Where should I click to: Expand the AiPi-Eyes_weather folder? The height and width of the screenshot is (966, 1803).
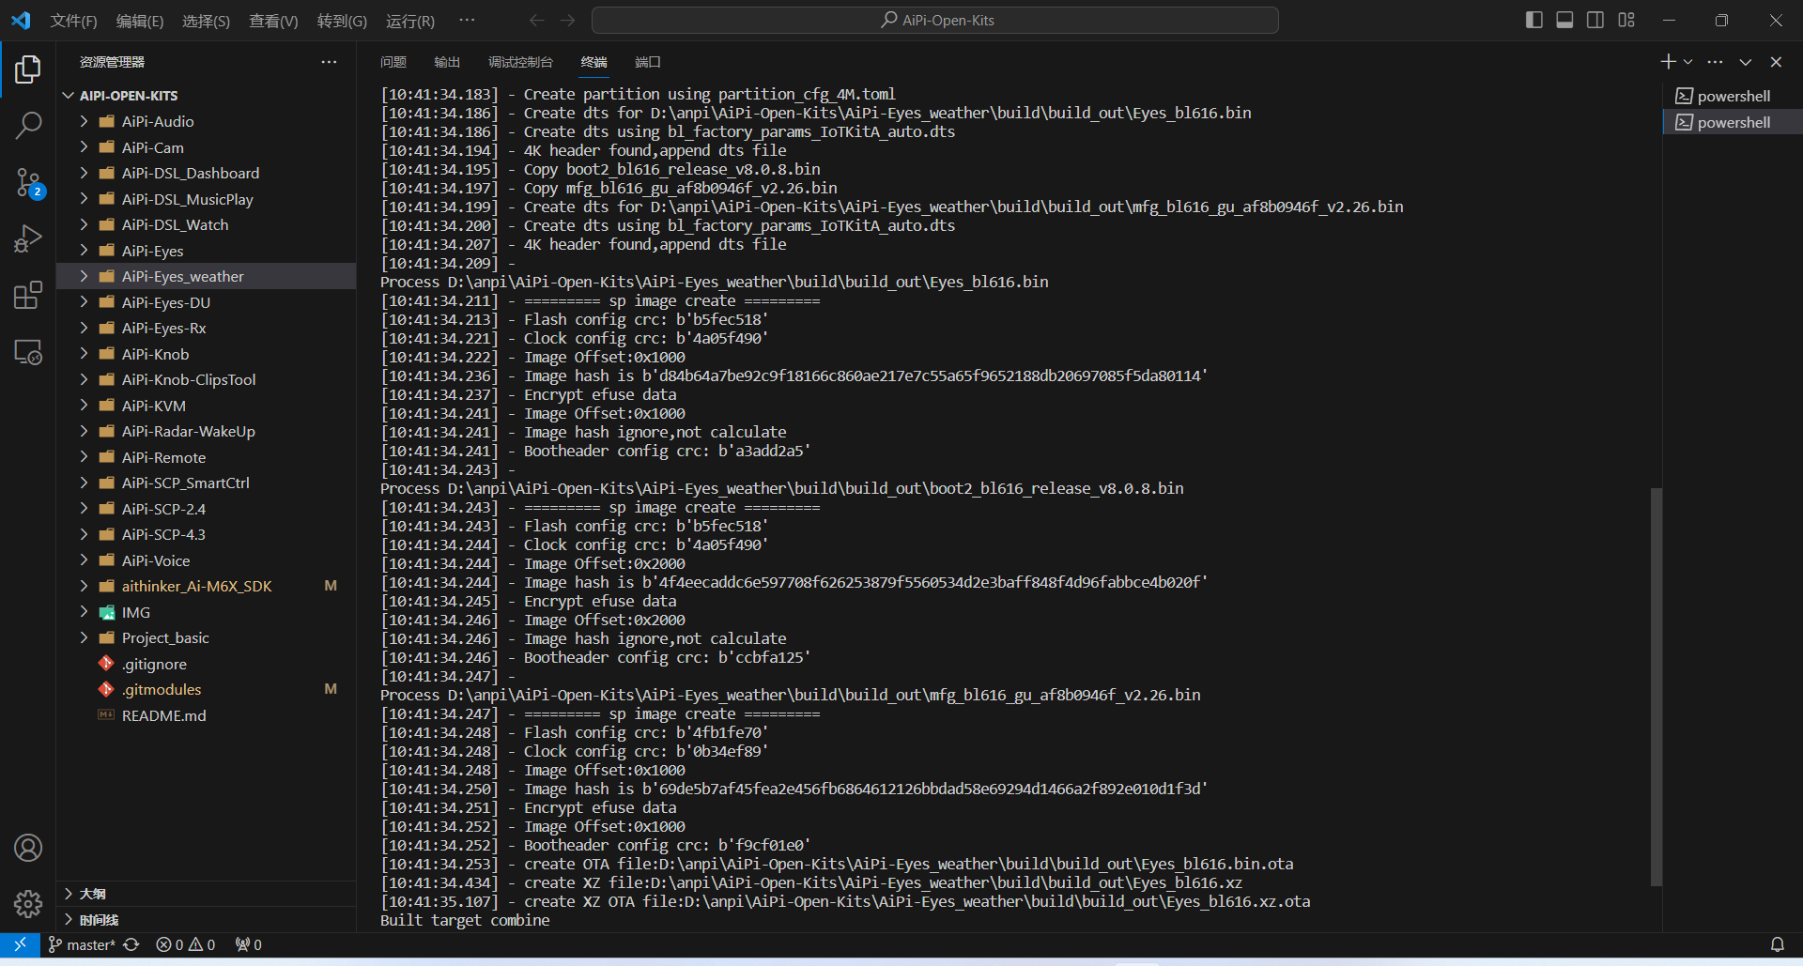[x=84, y=276]
